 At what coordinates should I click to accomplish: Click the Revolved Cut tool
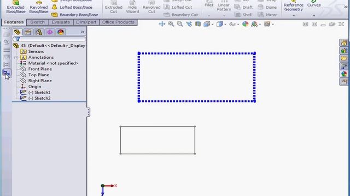[x=151, y=7]
